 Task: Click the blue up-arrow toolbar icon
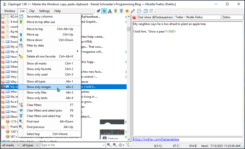(x=121, y=11)
